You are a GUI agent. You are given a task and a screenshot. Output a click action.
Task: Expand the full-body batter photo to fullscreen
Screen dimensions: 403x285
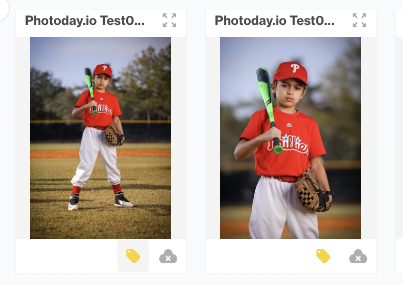tap(169, 20)
